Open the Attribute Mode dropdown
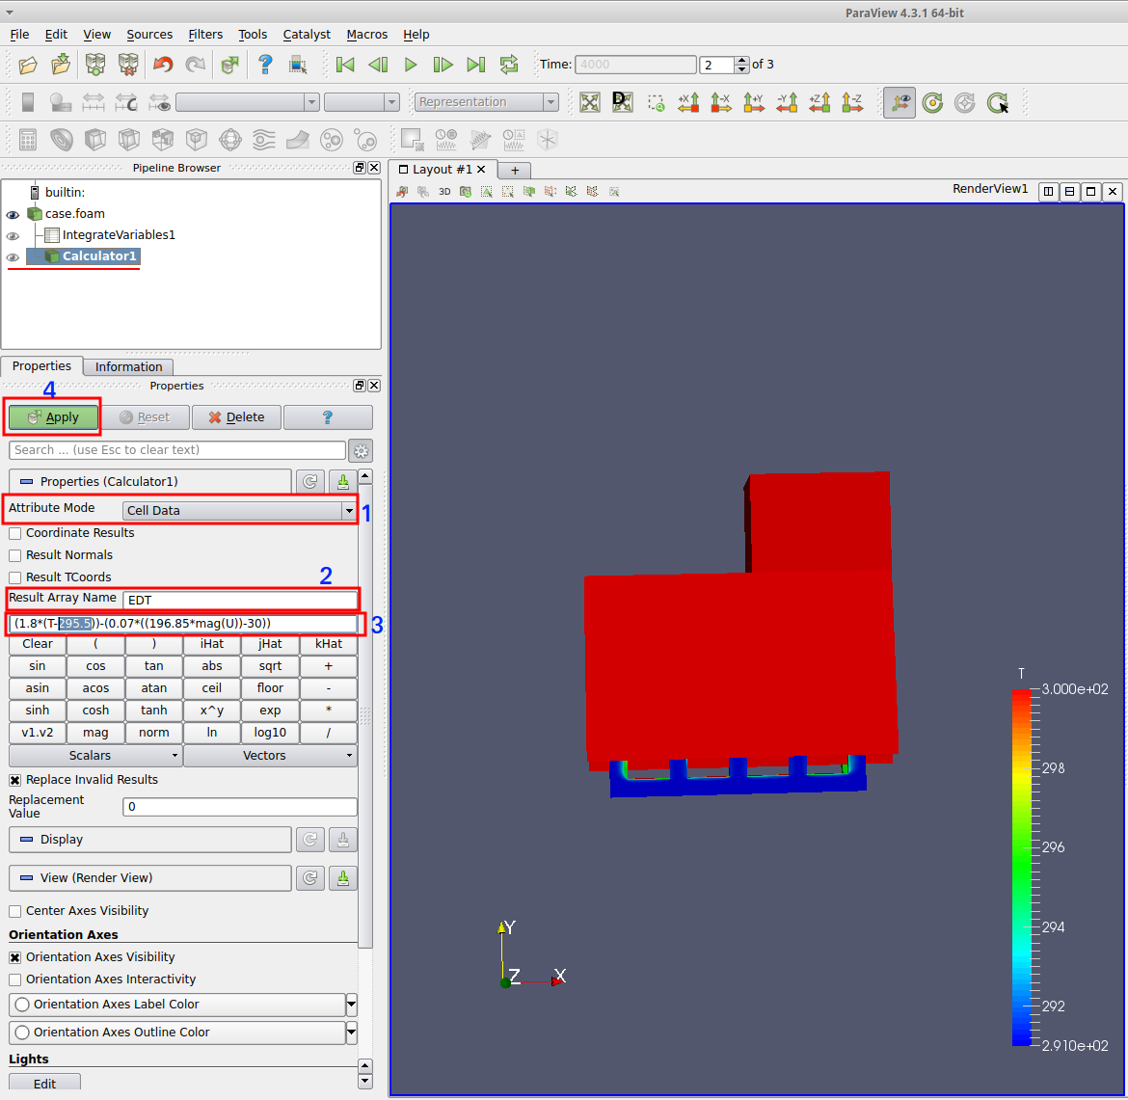 click(x=239, y=511)
